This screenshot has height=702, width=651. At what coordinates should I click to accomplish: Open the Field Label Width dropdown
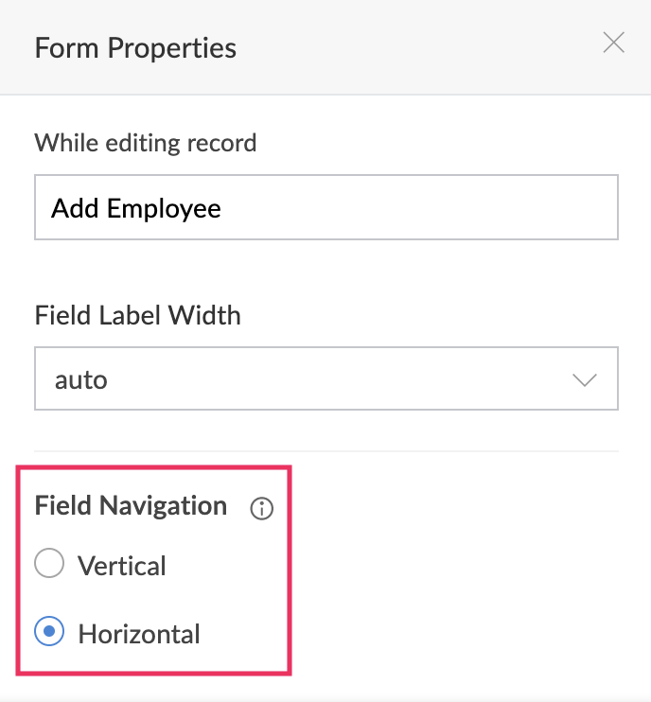tap(325, 379)
